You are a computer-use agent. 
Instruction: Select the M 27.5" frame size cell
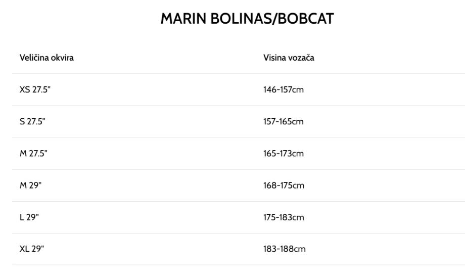(x=33, y=153)
